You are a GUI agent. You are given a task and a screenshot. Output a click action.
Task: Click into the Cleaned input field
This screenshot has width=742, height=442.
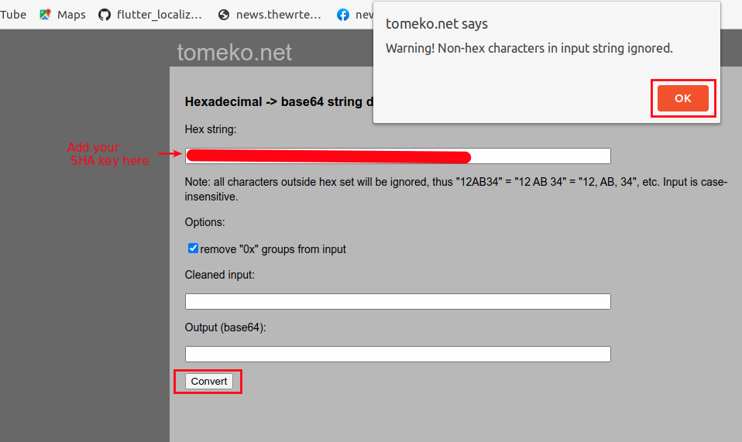(397, 301)
